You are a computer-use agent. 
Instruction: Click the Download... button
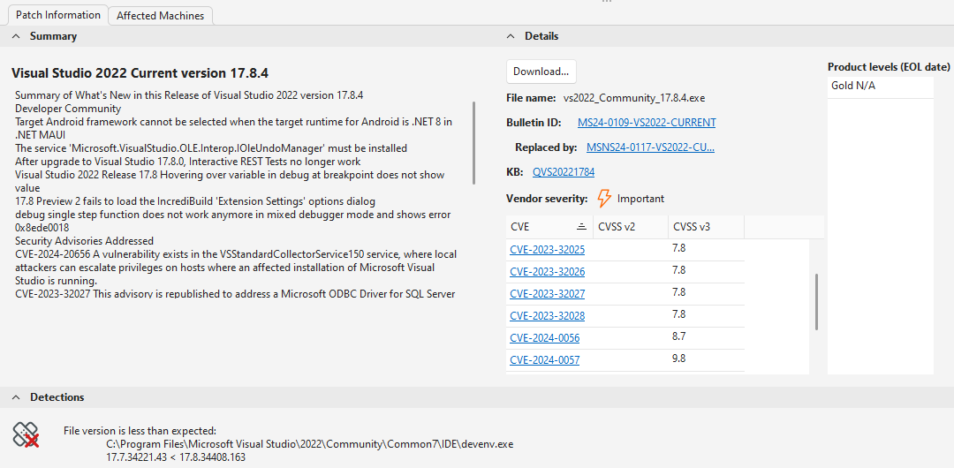tap(541, 72)
